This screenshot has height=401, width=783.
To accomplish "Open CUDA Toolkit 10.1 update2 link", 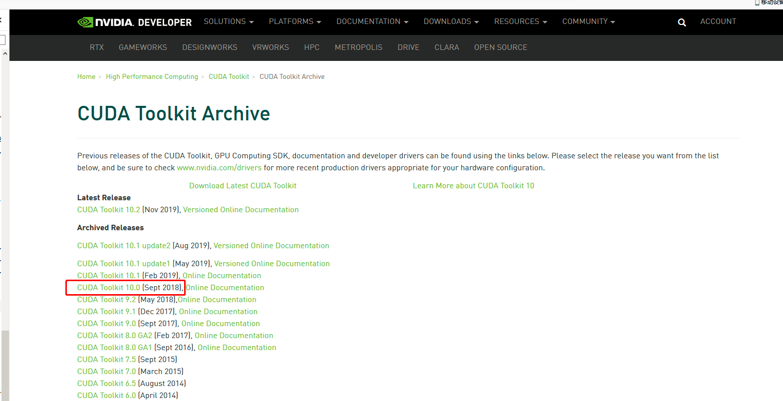I will click(124, 246).
